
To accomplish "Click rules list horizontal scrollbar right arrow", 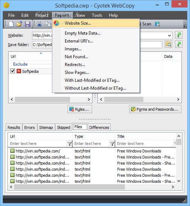I will point(89,100).
